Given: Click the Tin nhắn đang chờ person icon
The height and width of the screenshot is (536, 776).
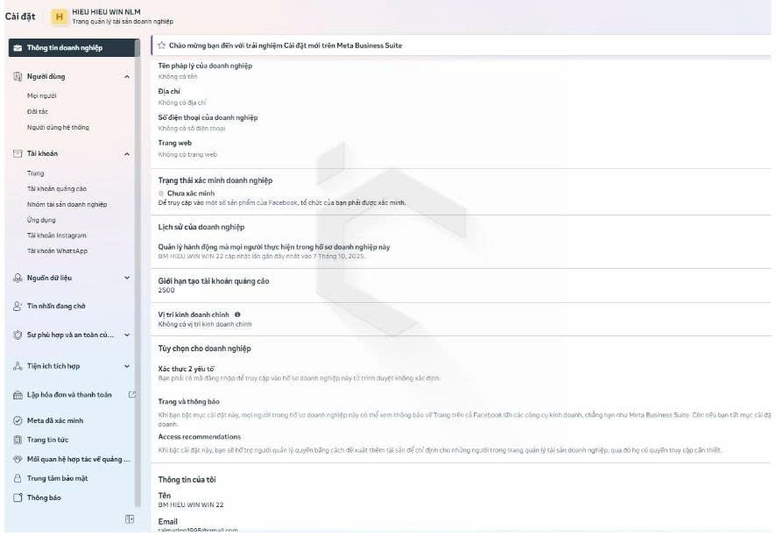Looking at the screenshot, I should coord(18,306).
